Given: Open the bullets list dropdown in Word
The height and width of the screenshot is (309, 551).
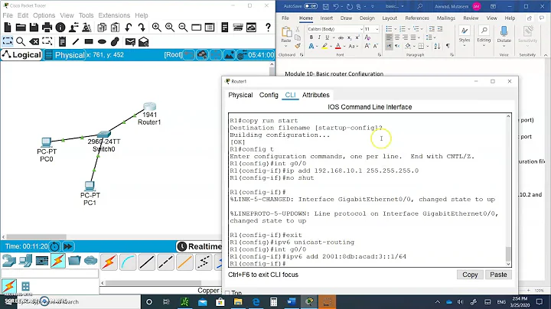Looking at the screenshot, I should pos(395,29).
